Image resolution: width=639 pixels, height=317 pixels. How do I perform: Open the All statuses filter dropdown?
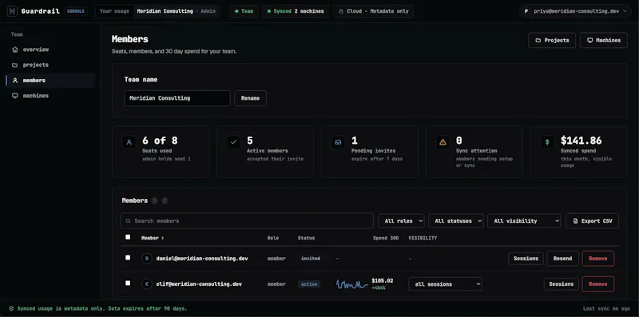coord(455,221)
